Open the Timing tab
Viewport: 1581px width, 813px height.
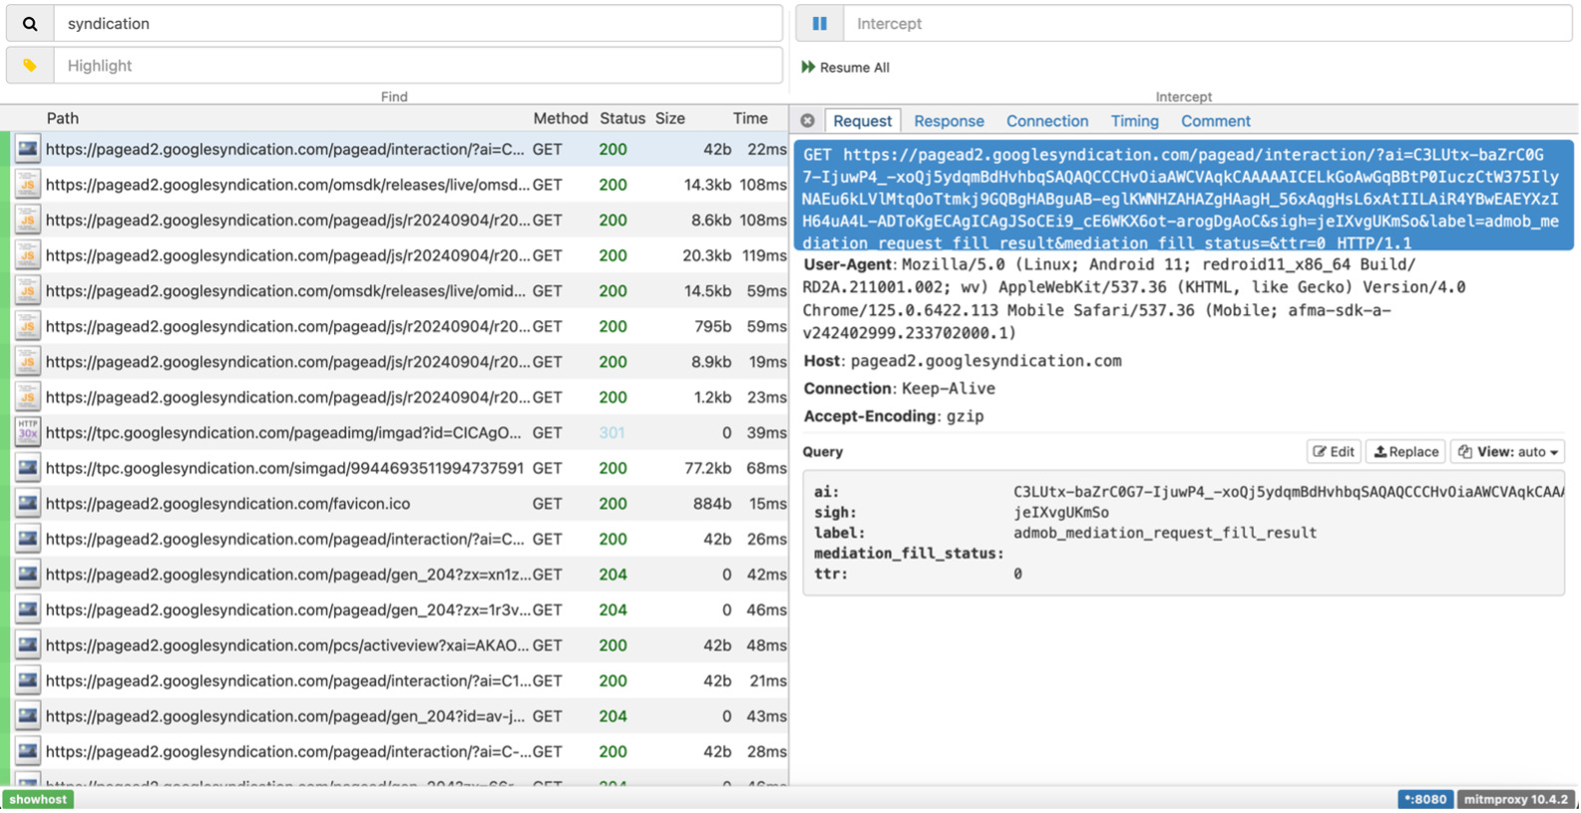click(1134, 121)
